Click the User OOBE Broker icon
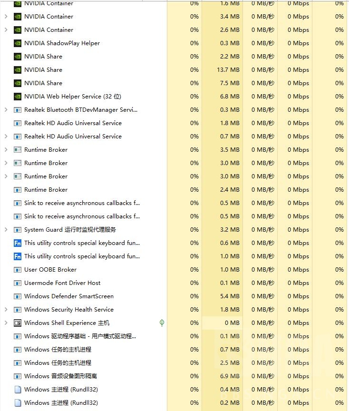 [18, 270]
